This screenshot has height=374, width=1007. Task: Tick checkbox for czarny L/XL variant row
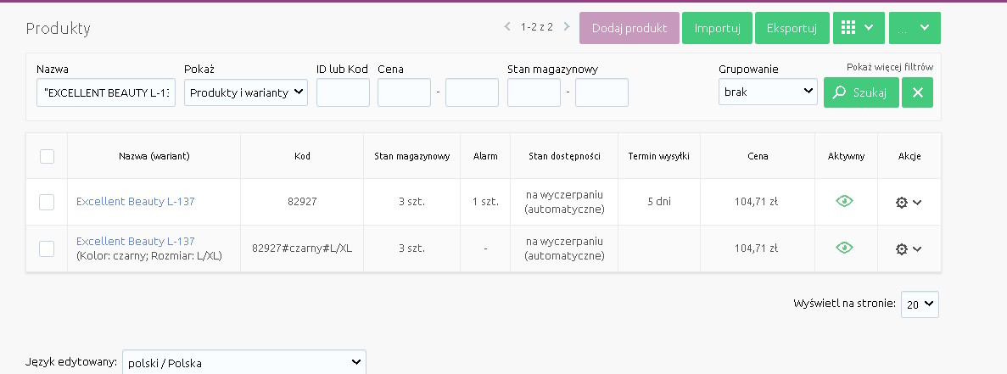point(47,248)
